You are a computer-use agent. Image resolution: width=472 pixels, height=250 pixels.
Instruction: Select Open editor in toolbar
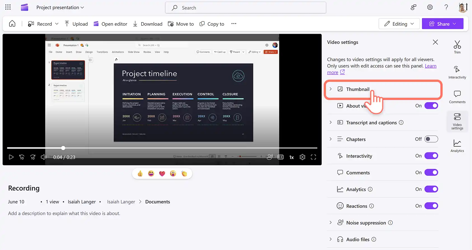pos(110,24)
